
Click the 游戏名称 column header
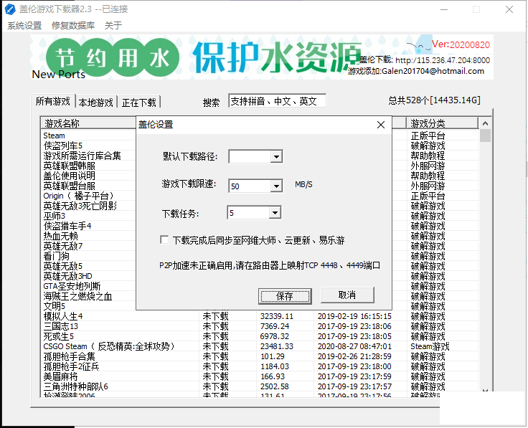point(88,123)
